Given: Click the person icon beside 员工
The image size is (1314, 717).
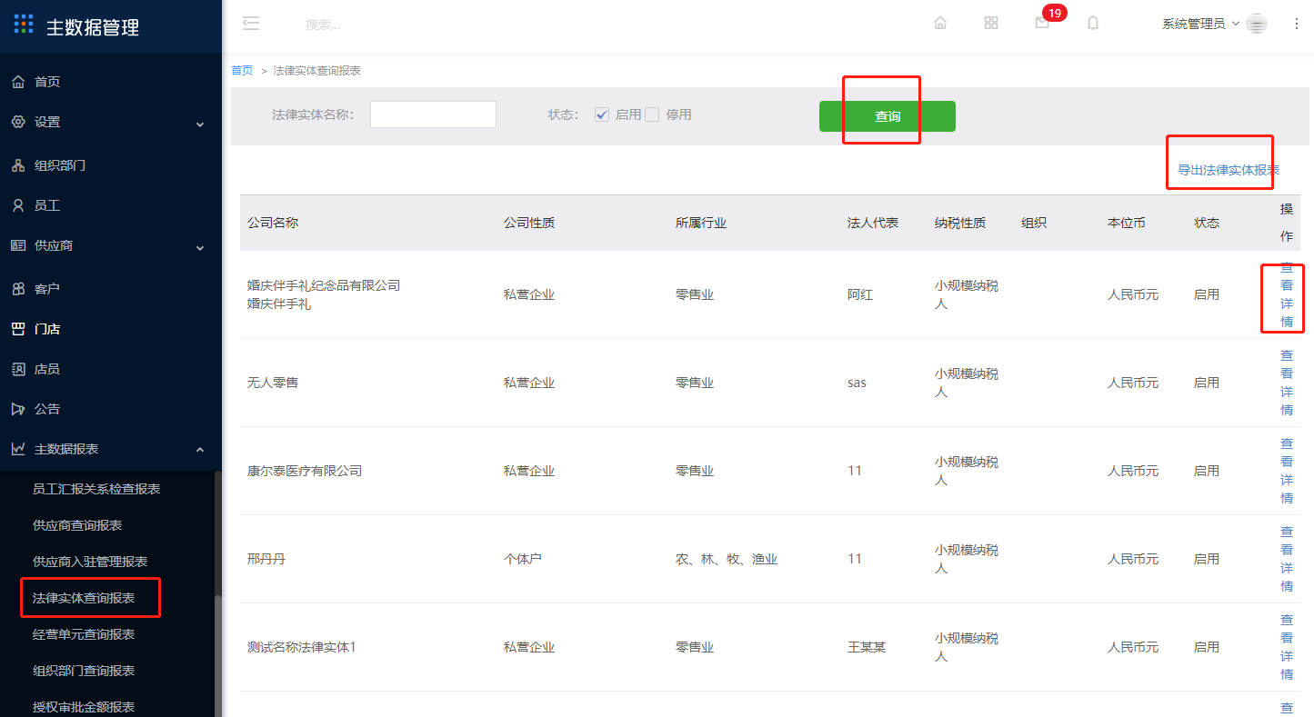Looking at the screenshot, I should click(18, 205).
